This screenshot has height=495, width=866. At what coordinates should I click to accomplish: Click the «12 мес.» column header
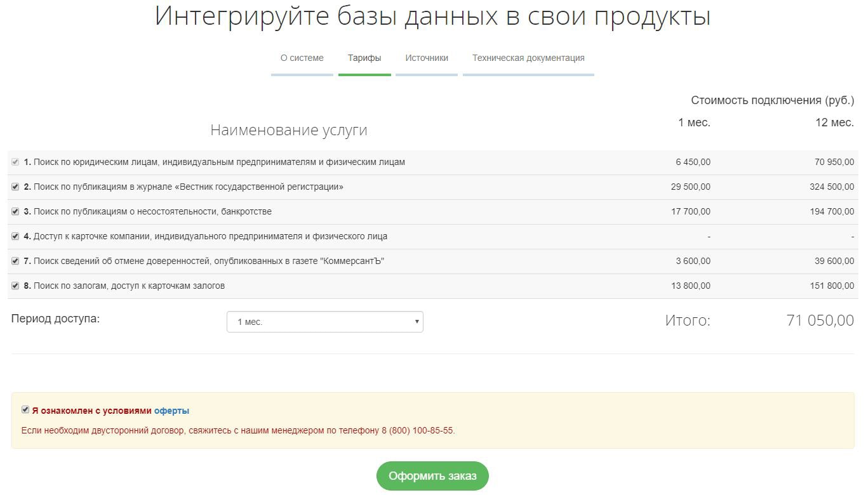pos(834,122)
